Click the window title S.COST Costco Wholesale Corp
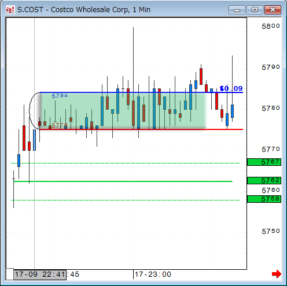287x286 pixels. pyautogui.click(x=84, y=10)
